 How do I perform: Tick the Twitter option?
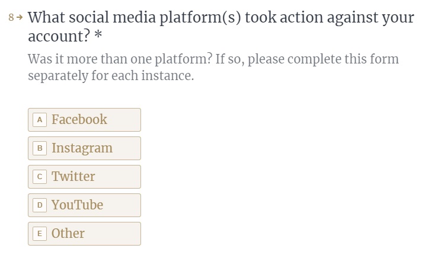pos(84,177)
